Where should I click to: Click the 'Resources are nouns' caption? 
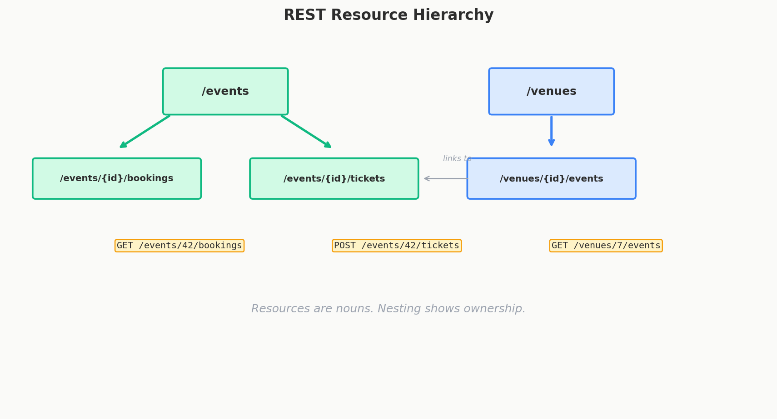pyautogui.click(x=388, y=309)
